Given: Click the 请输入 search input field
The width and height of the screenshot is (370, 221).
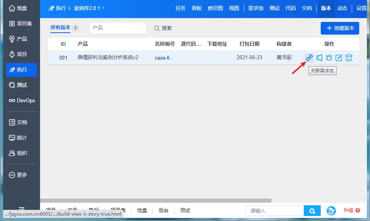Looking at the screenshot, I should (x=275, y=211).
